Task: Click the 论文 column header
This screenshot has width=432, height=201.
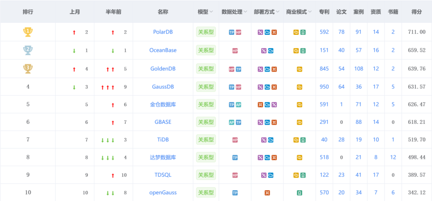Action: (341, 12)
